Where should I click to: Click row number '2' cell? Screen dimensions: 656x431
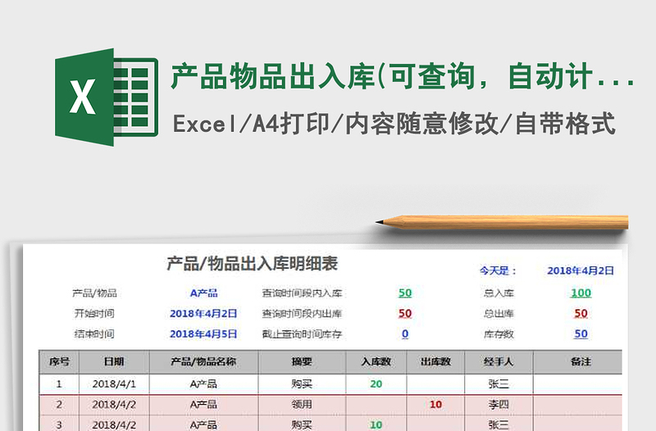click(x=59, y=405)
